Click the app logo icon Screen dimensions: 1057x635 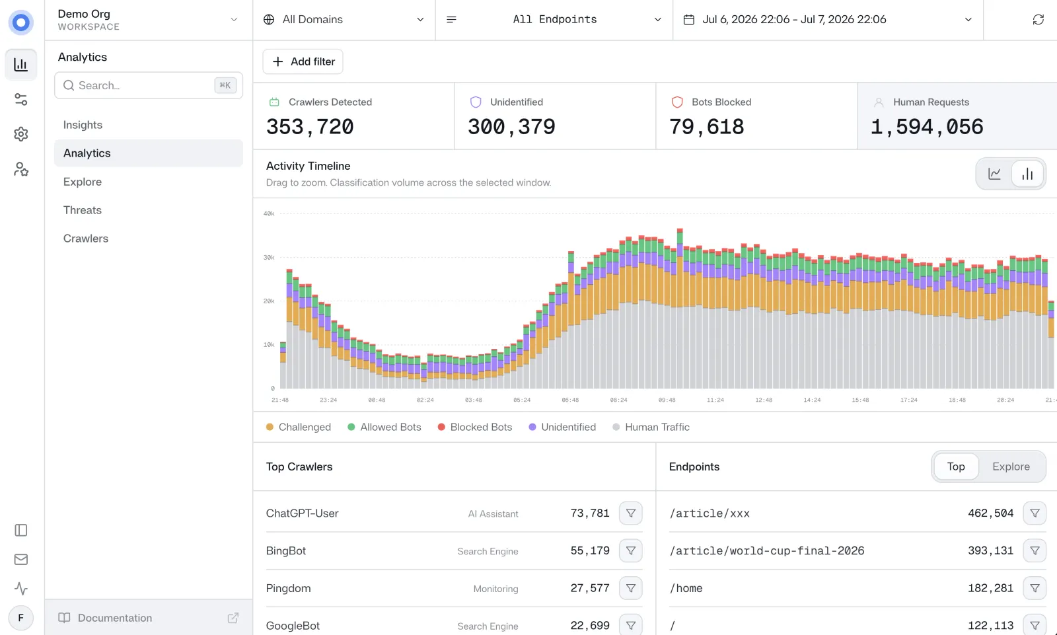(x=21, y=22)
